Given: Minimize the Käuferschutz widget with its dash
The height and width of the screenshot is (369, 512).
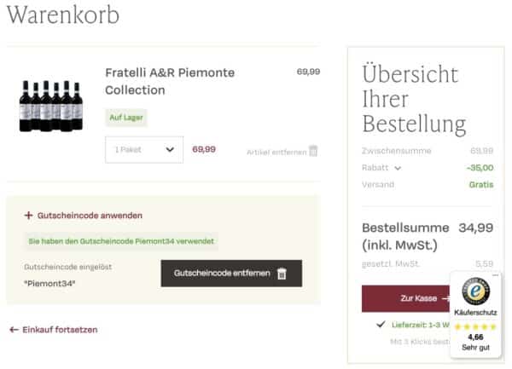Looking at the screenshot, I should click(x=496, y=276).
